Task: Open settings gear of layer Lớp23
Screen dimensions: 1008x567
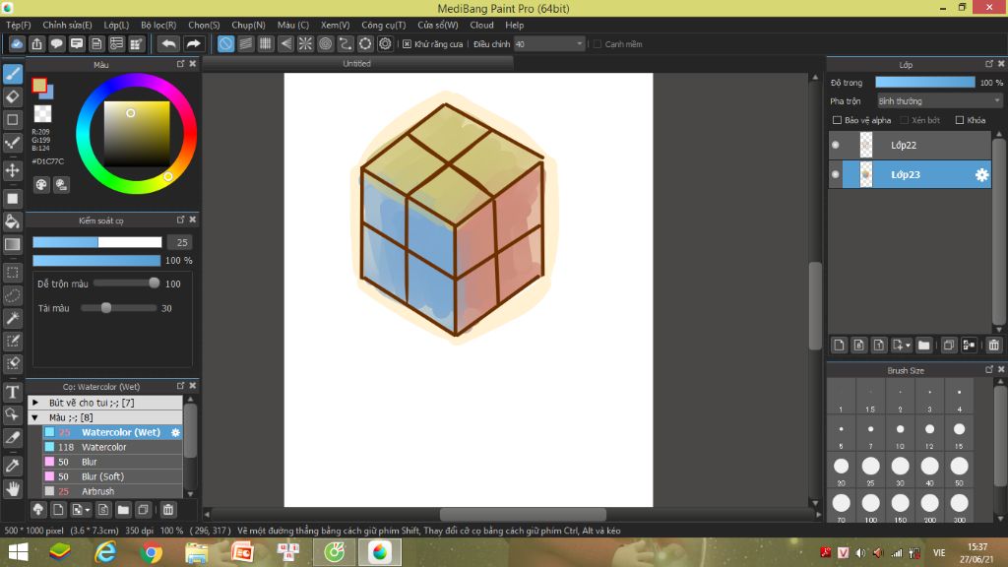Action: pos(981,175)
